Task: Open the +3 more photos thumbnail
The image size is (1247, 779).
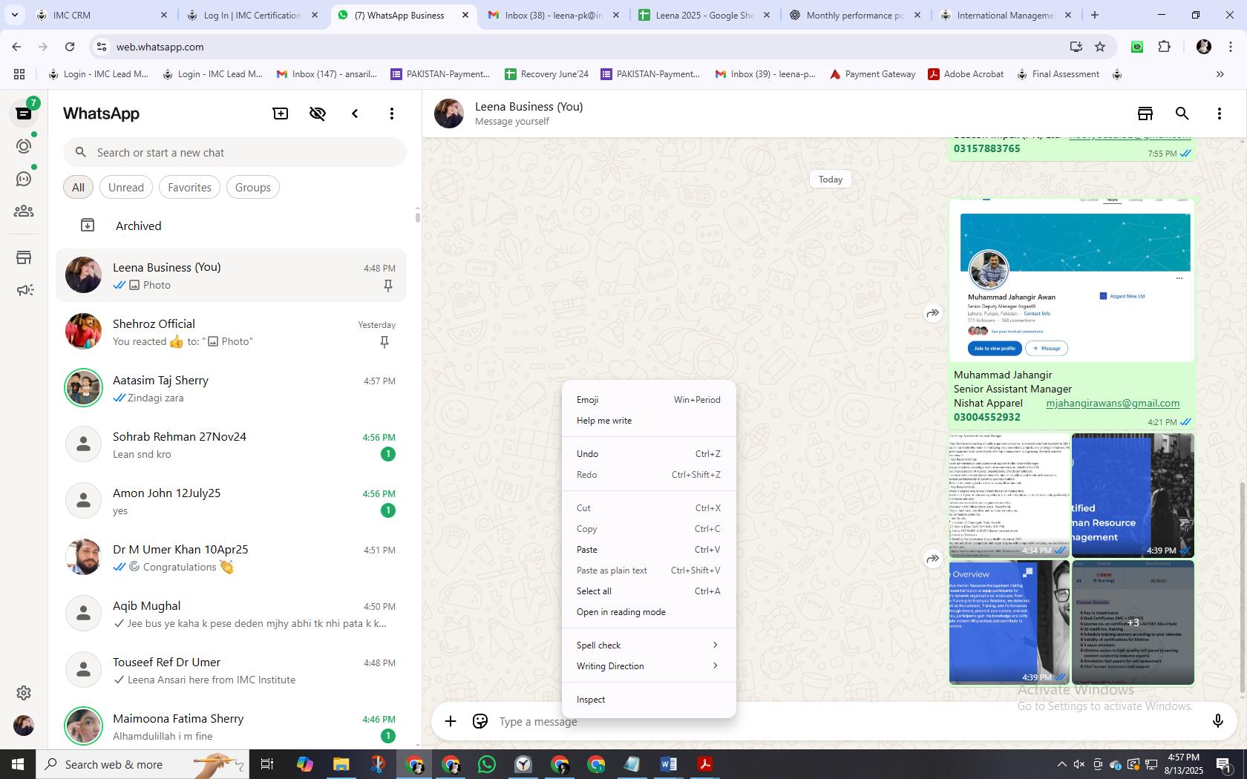Action: (1133, 622)
